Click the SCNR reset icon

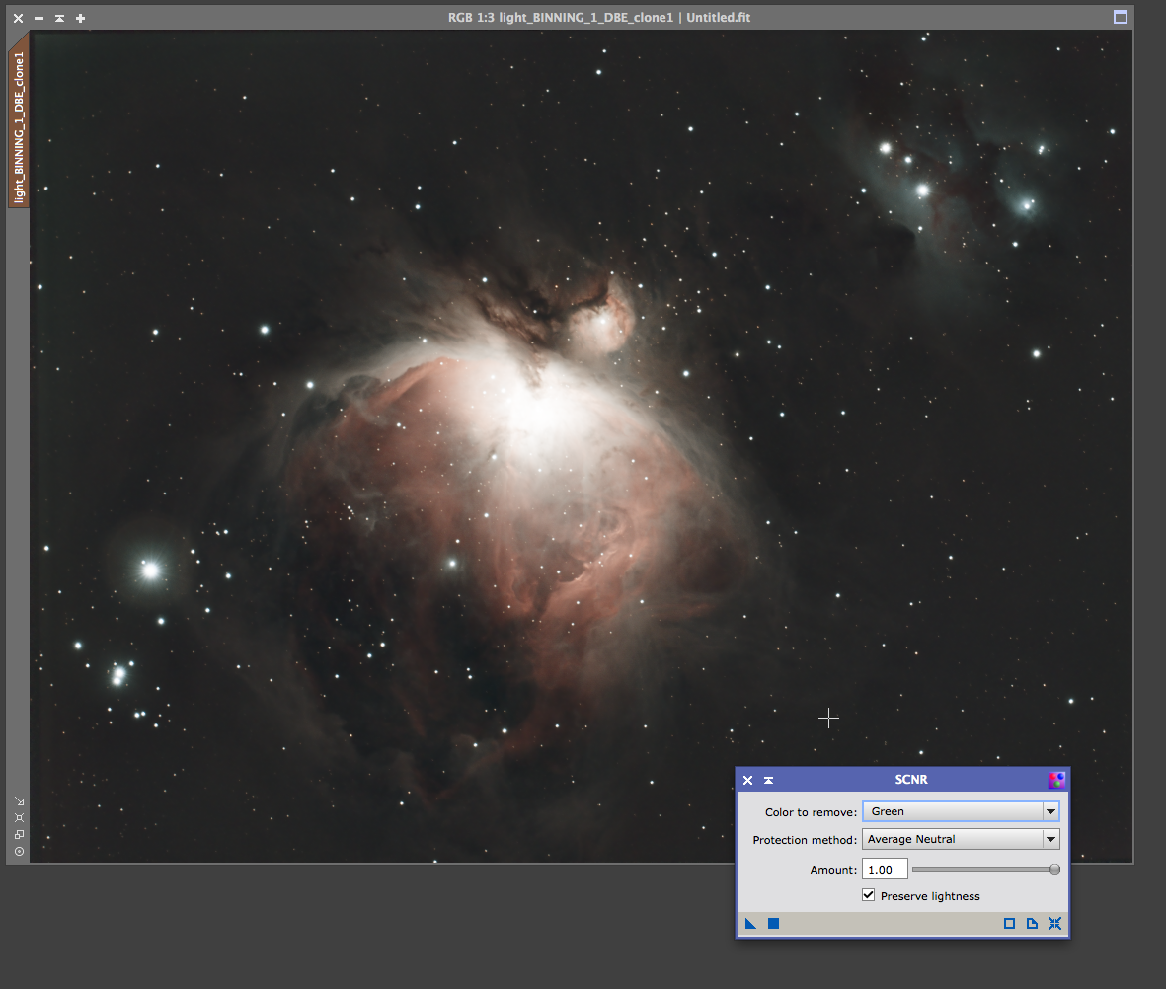tap(1055, 924)
